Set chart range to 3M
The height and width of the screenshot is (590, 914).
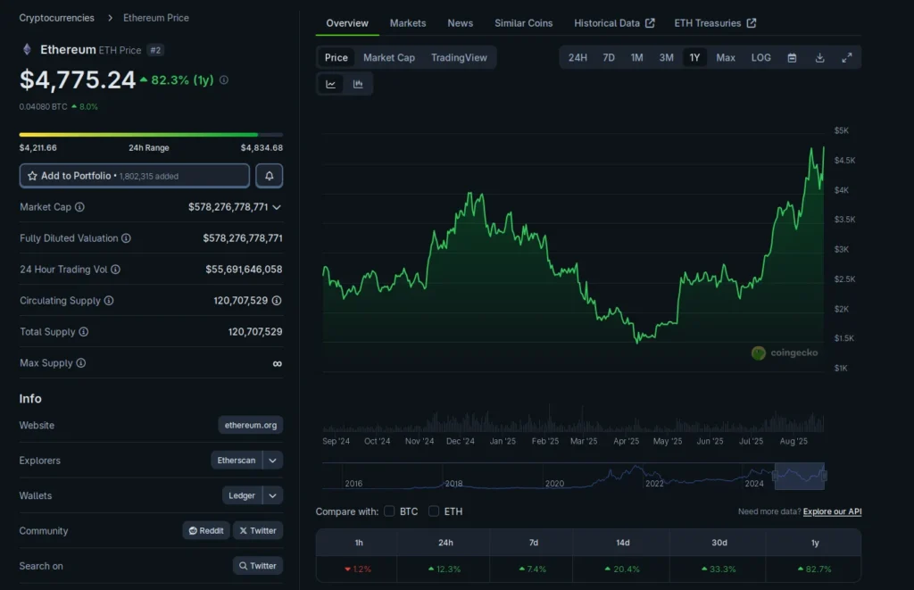(666, 57)
